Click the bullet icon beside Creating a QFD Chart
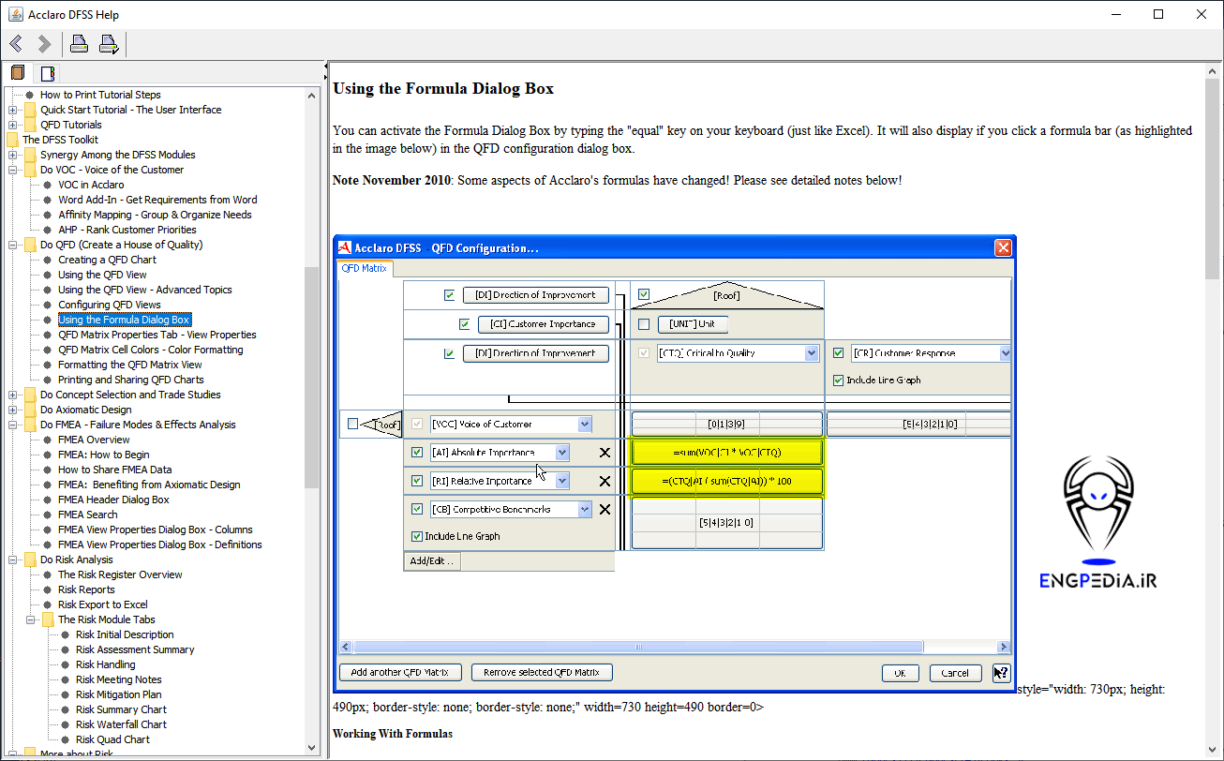1224x761 pixels. 48,260
